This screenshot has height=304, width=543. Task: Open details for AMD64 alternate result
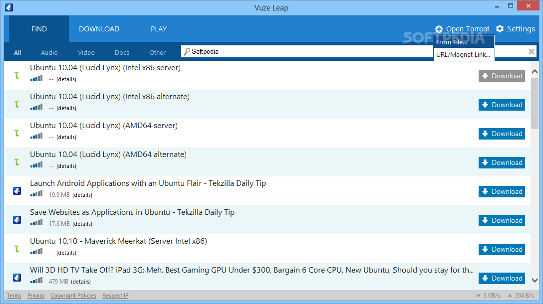(66, 166)
